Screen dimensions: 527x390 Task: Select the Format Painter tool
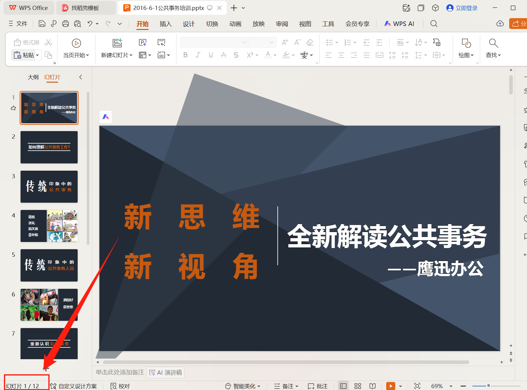tap(26, 42)
